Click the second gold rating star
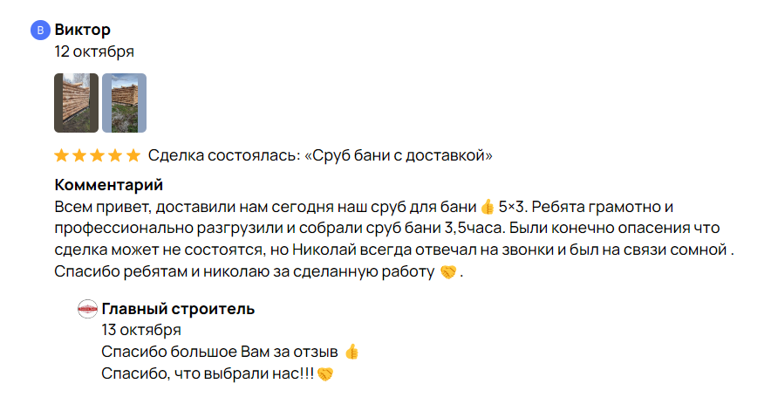Viewport: 771px width, 404px height. 79,155
